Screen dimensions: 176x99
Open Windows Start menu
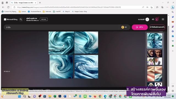click(19, 96)
